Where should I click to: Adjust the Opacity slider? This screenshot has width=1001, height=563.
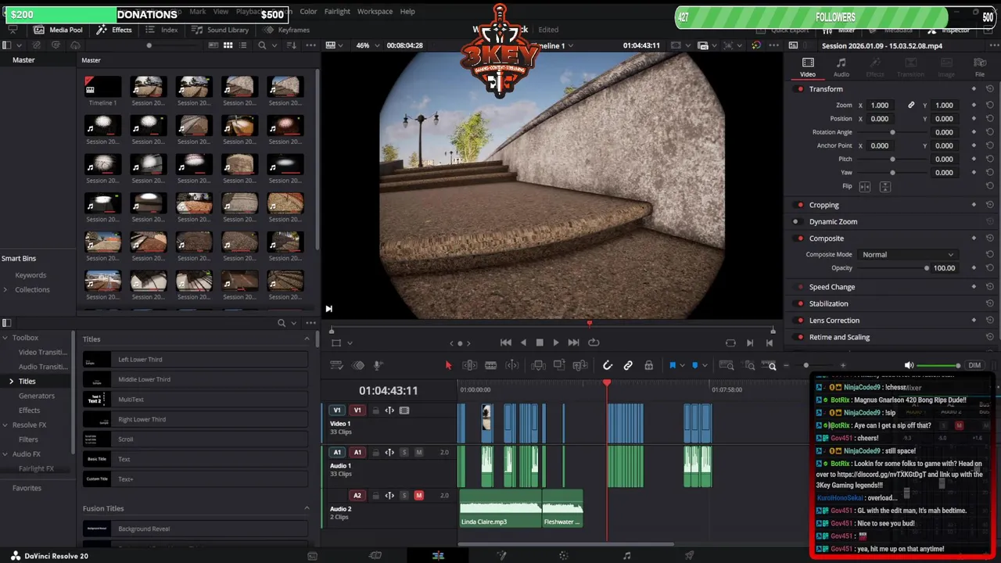pos(892,268)
